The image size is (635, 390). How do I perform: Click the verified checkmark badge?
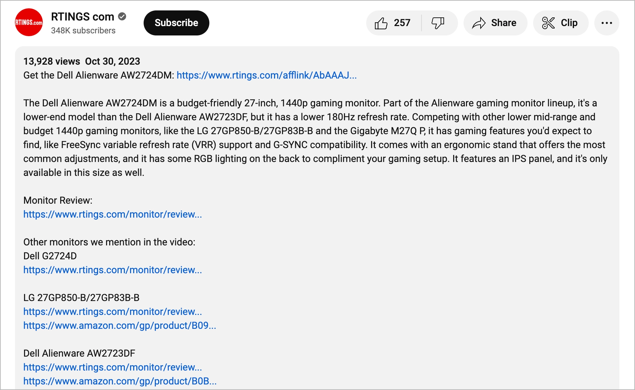(x=122, y=16)
